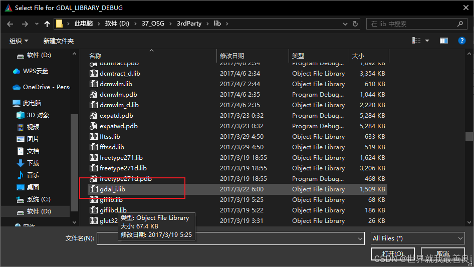Change view layout icon
The height and width of the screenshot is (267, 474).
click(416, 41)
